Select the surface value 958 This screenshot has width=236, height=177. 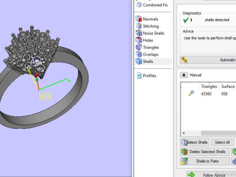pyautogui.click(x=224, y=94)
